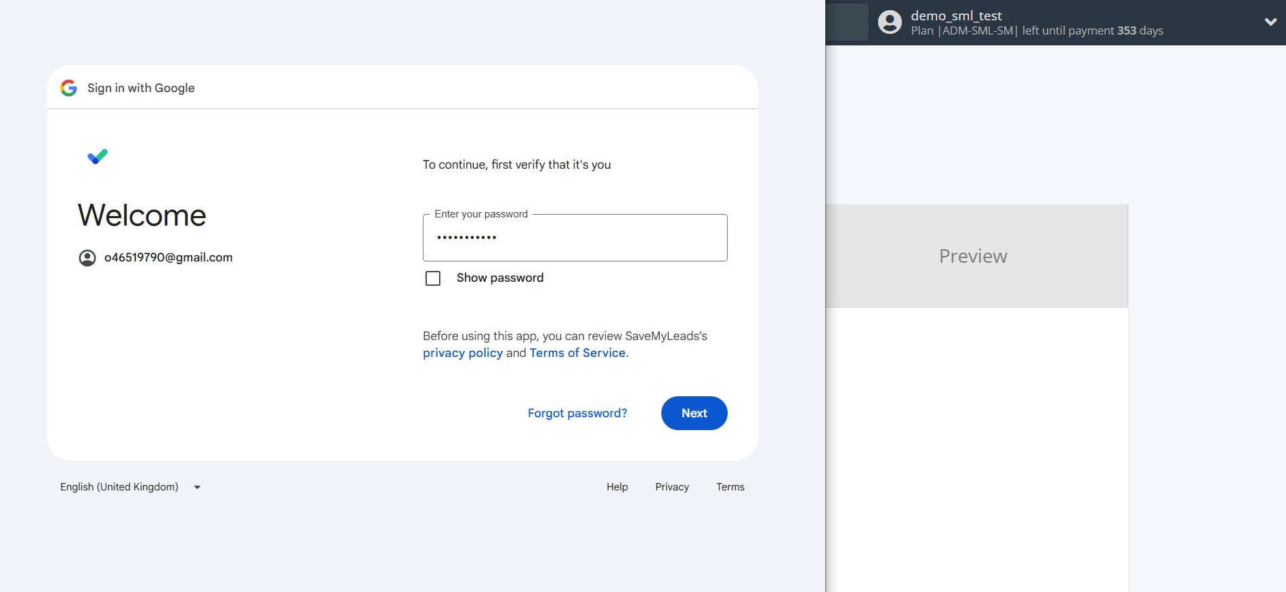Open the Terms of Service link
Image resolution: width=1286 pixels, height=592 pixels.
(x=577, y=353)
